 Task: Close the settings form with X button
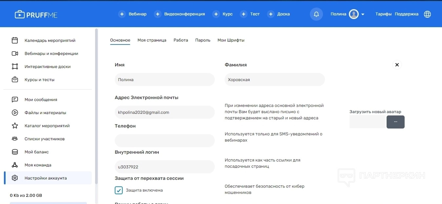click(397, 65)
